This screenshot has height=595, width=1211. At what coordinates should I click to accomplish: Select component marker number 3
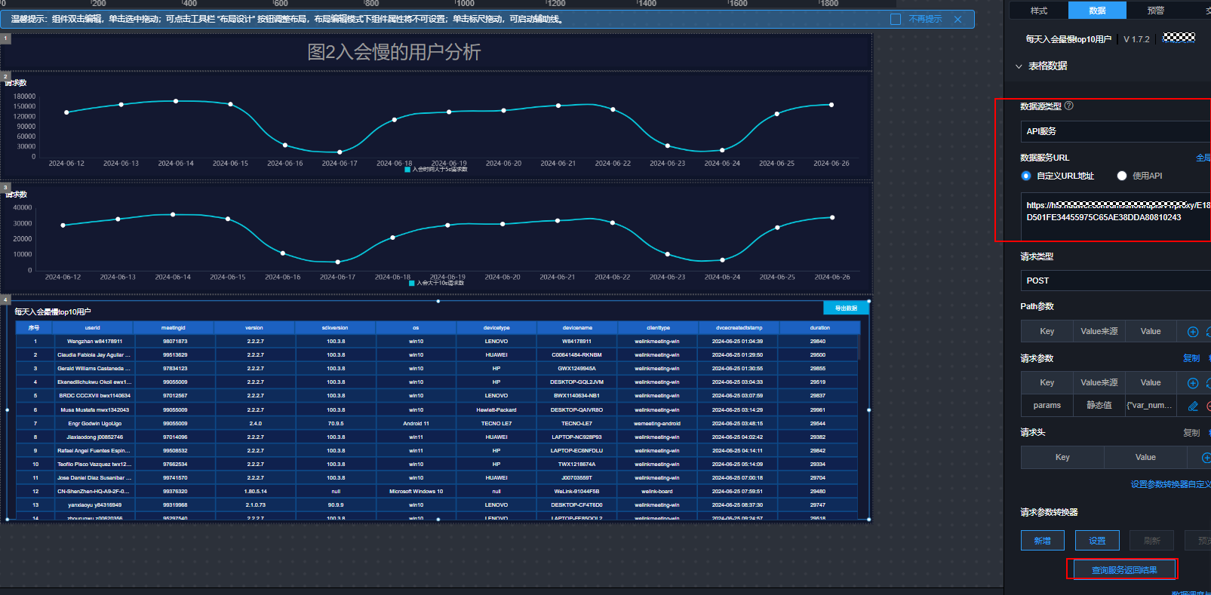click(x=5, y=188)
